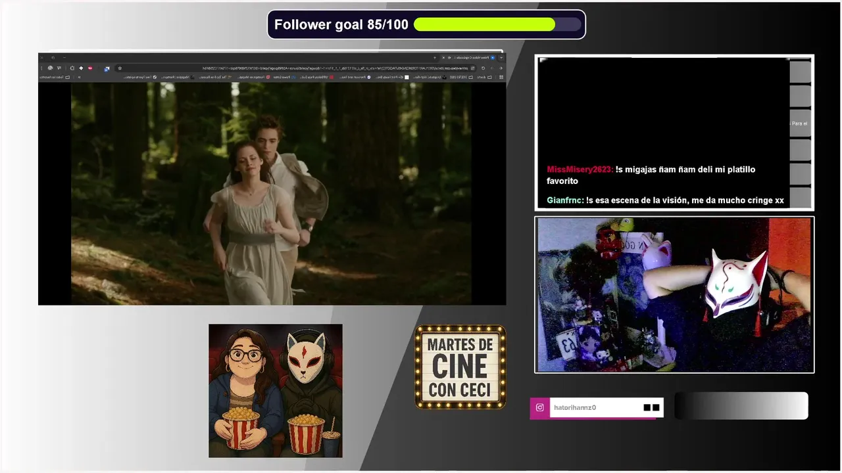
Task: Click the back arrow in the mirrored browser
Action: pos(501,68)
